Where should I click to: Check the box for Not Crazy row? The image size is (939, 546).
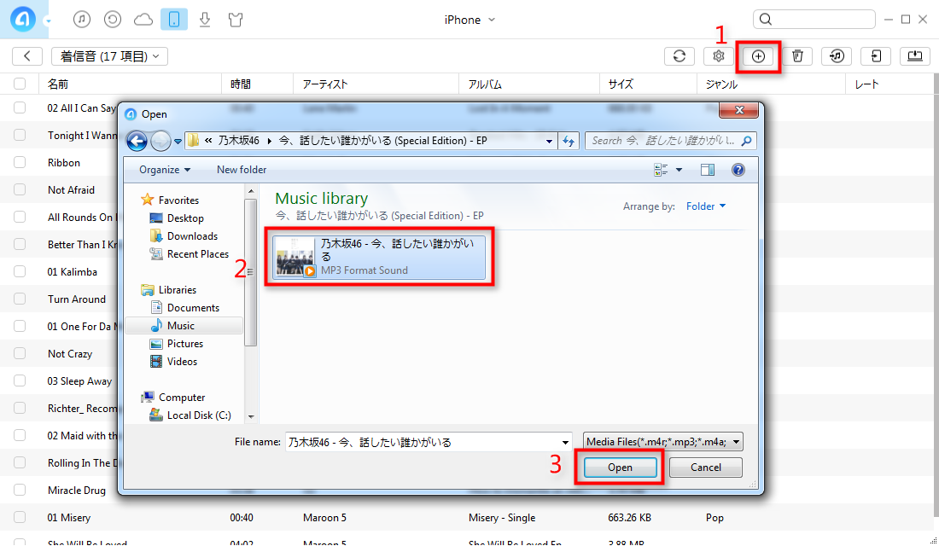pos(20,353)
